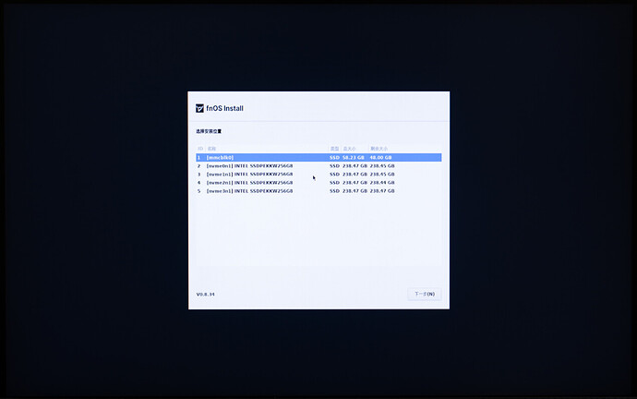Click the fnOS logo icon
The width and height of the screenshot is (637, 399).
click(x=199, y=108)
